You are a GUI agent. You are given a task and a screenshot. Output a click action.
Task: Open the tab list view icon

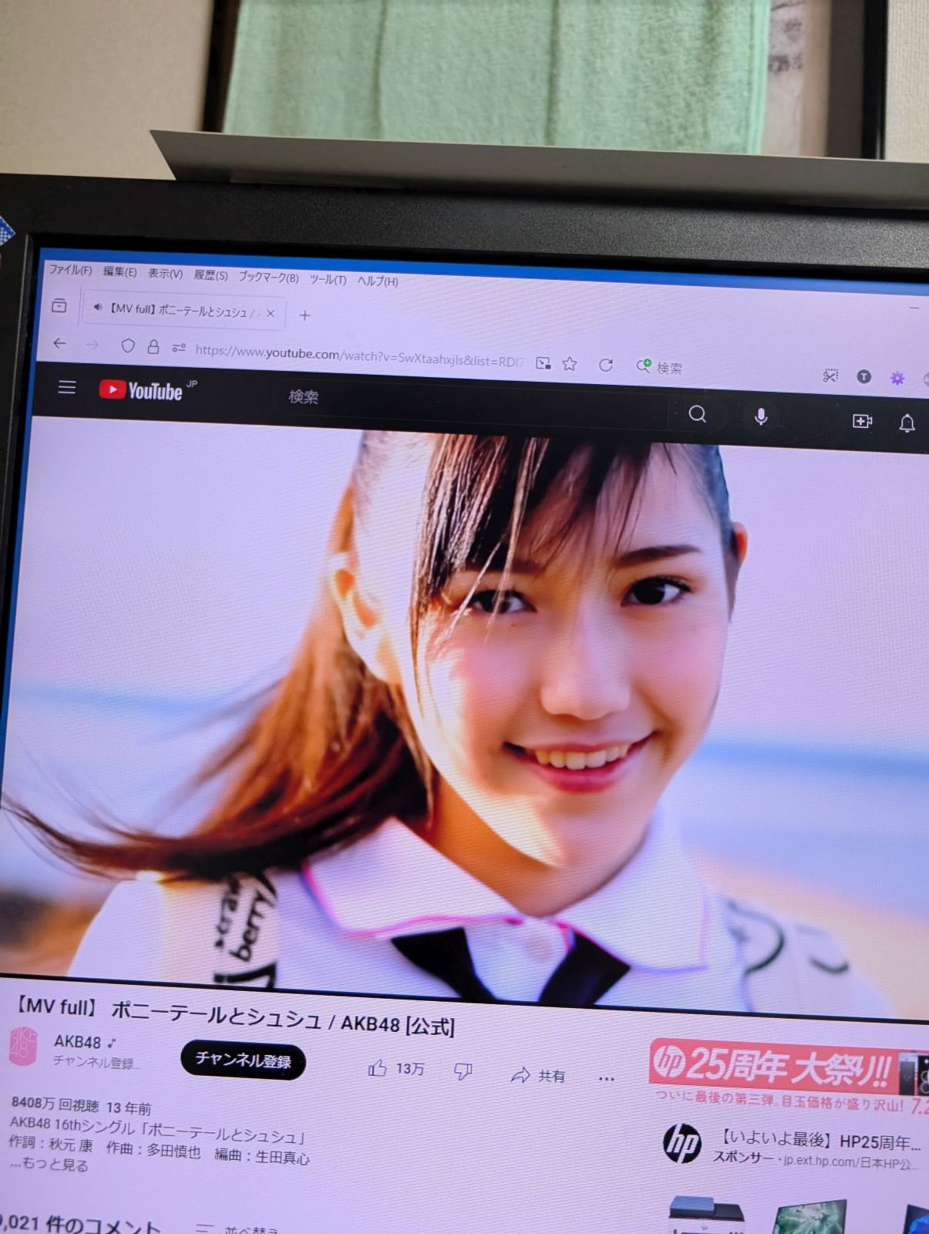click(59, 305)
